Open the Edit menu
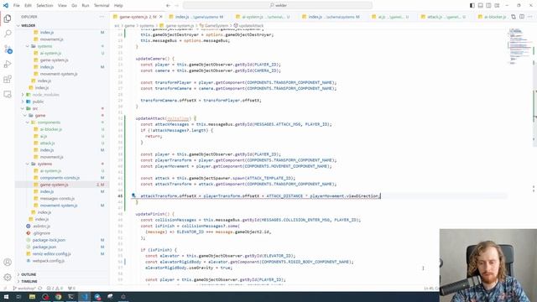Viewport: 537px width, 302px height. (28, 6)
